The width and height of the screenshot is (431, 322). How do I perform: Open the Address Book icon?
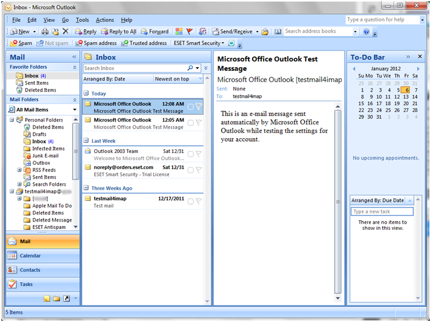coord(278,32)
